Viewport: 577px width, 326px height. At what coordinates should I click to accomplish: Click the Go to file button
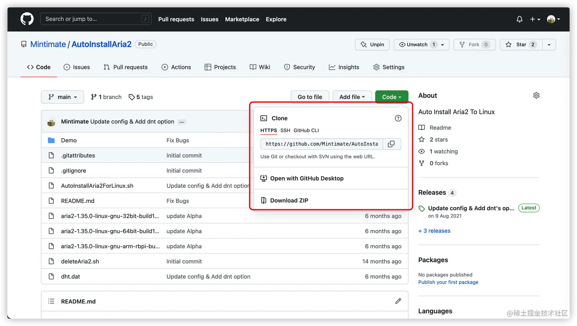coord(310,97)
